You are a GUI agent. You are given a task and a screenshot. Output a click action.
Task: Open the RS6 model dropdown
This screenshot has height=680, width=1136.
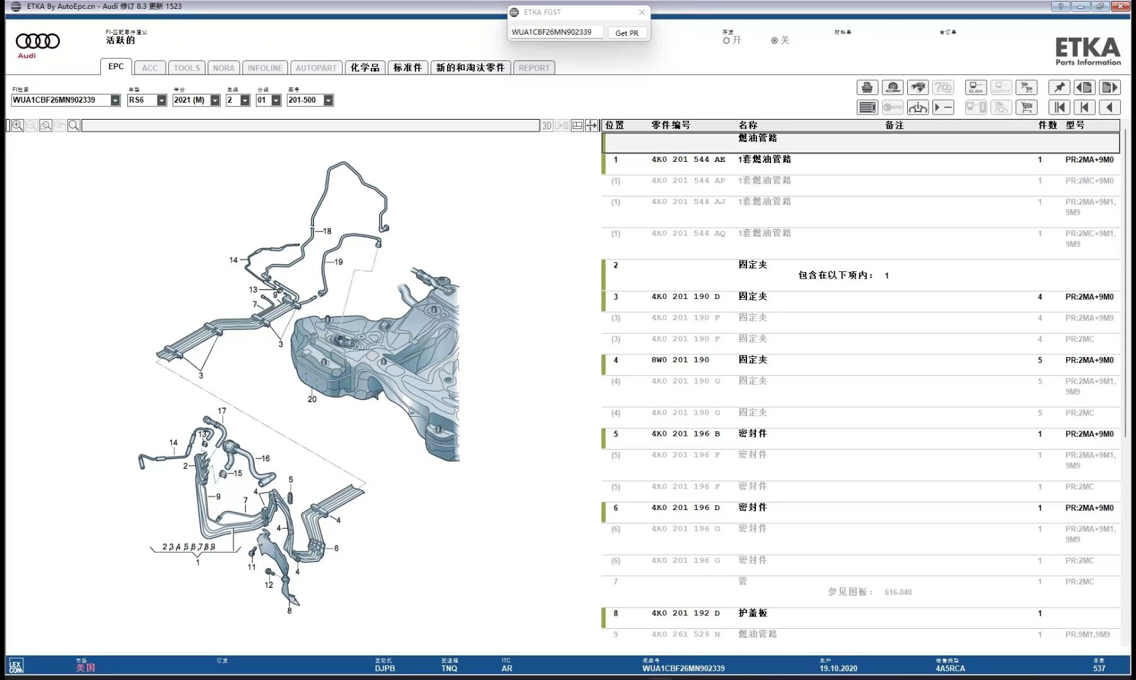coord(161,100)
